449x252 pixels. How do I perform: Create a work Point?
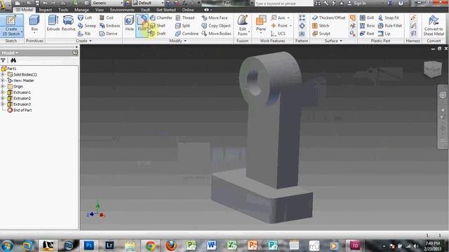coord(279,26)
